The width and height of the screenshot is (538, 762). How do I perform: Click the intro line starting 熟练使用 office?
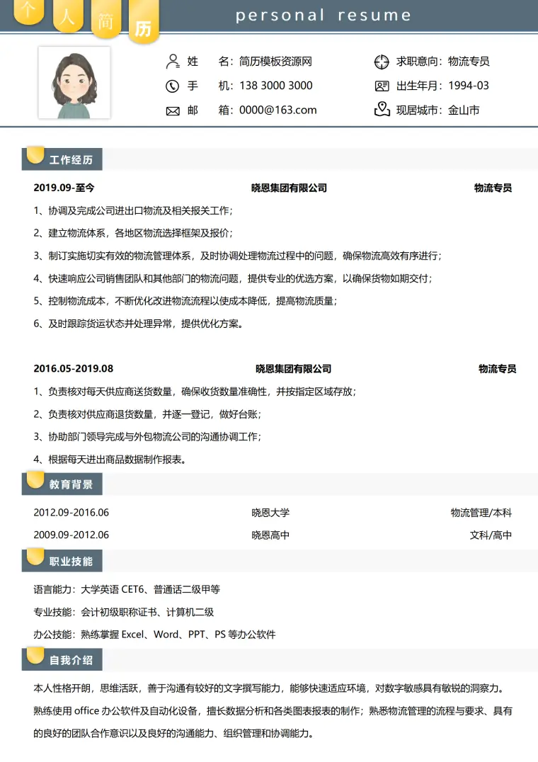pyautogui.click(x=273, y=711)
